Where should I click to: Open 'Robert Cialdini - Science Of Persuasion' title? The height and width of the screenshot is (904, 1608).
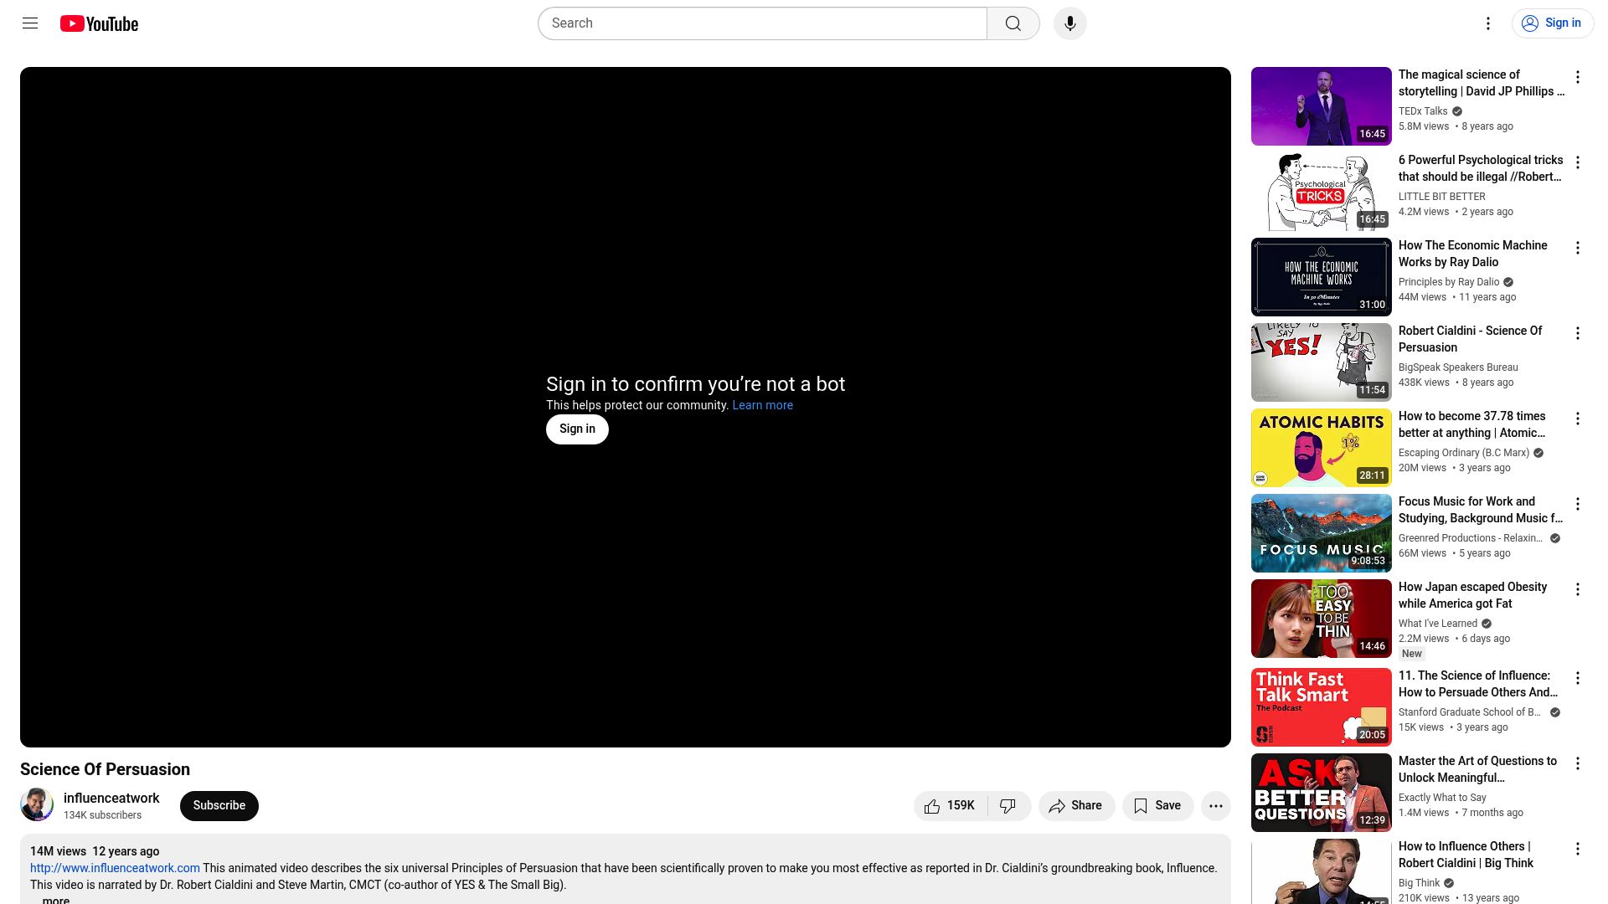point(1470,339)
